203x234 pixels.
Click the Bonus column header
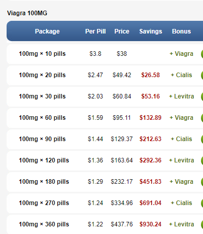[181, 31]
